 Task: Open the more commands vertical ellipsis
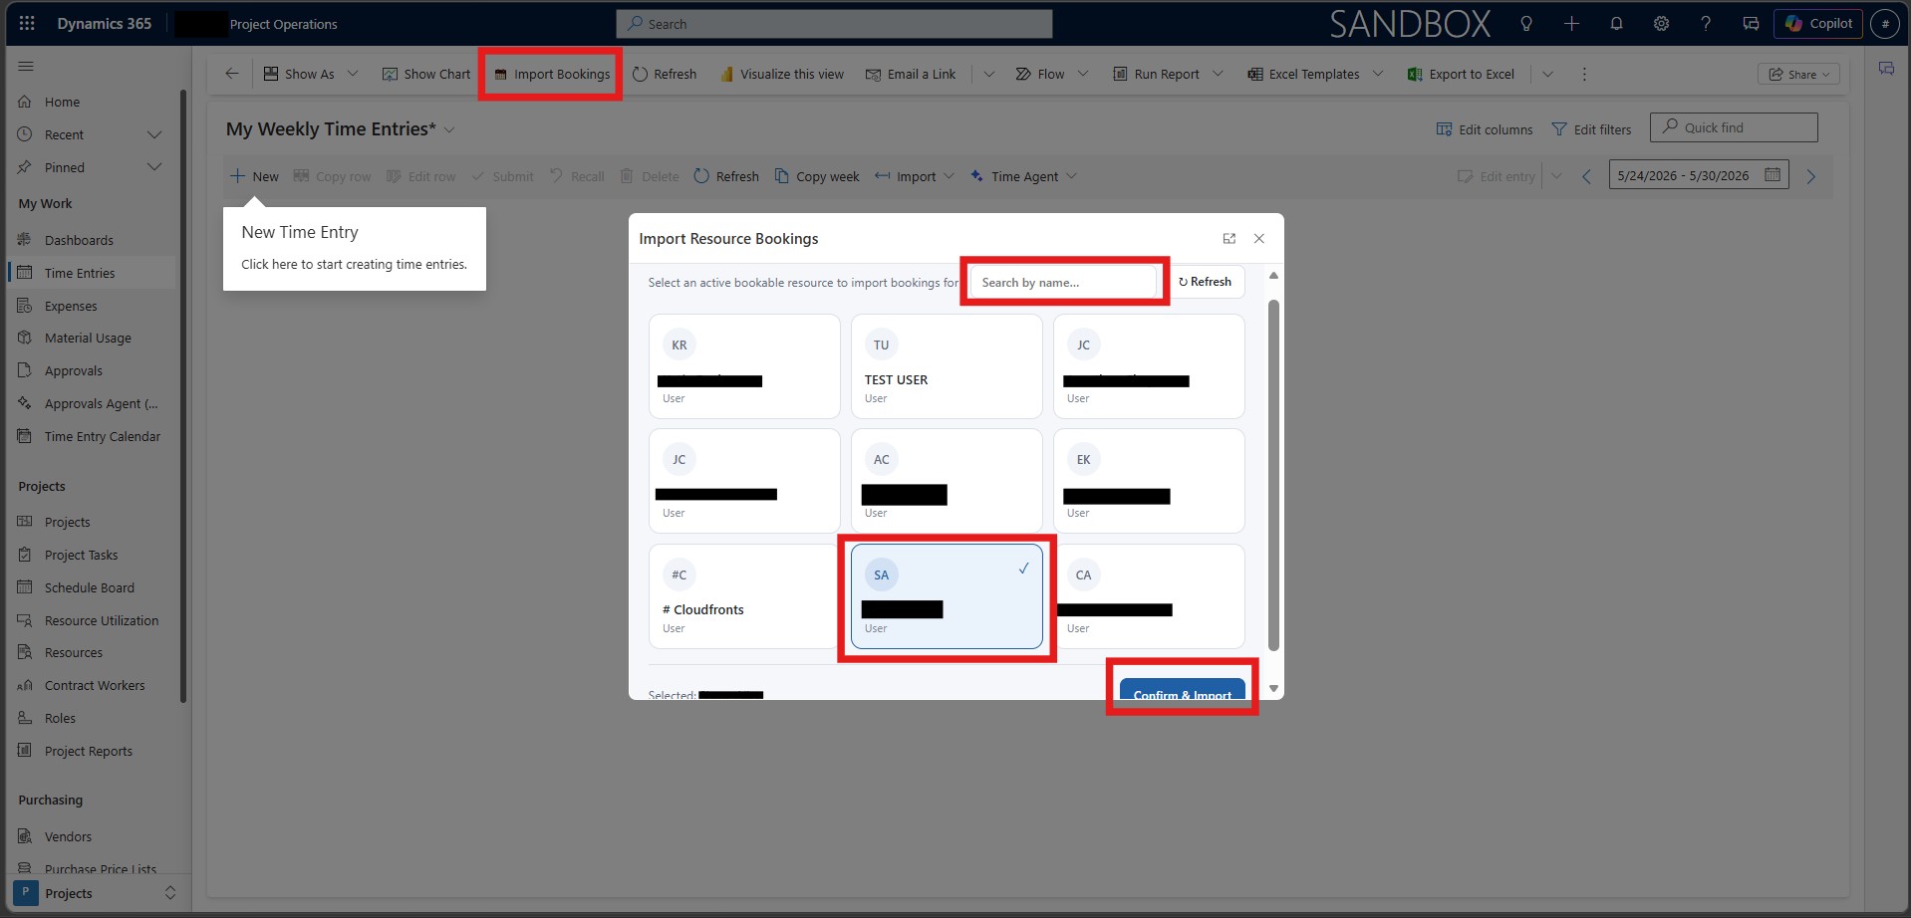(1584, 74)
